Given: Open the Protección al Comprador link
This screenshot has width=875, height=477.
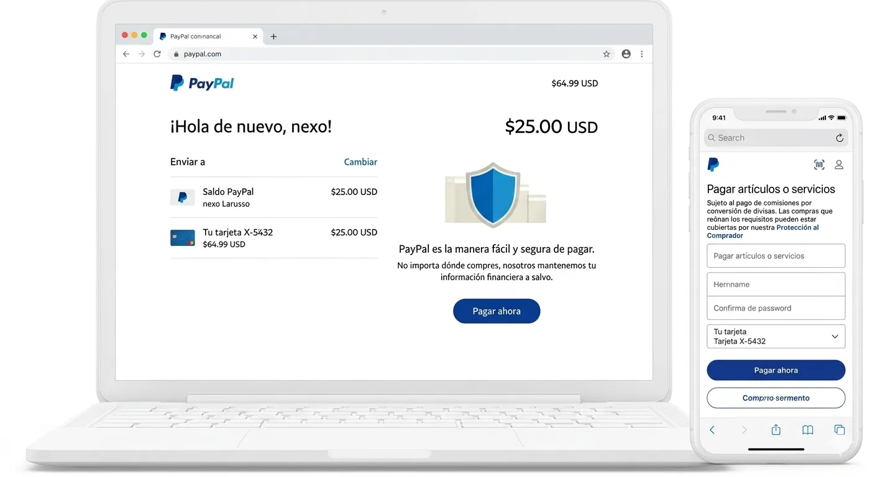Looking at the screenshot, I should [x=763, y=232].
